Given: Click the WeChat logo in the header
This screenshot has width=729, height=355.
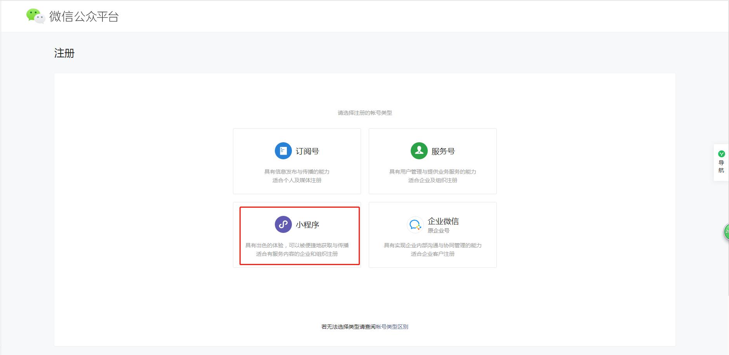Looking at the screenshot, I should click(34, 16).
